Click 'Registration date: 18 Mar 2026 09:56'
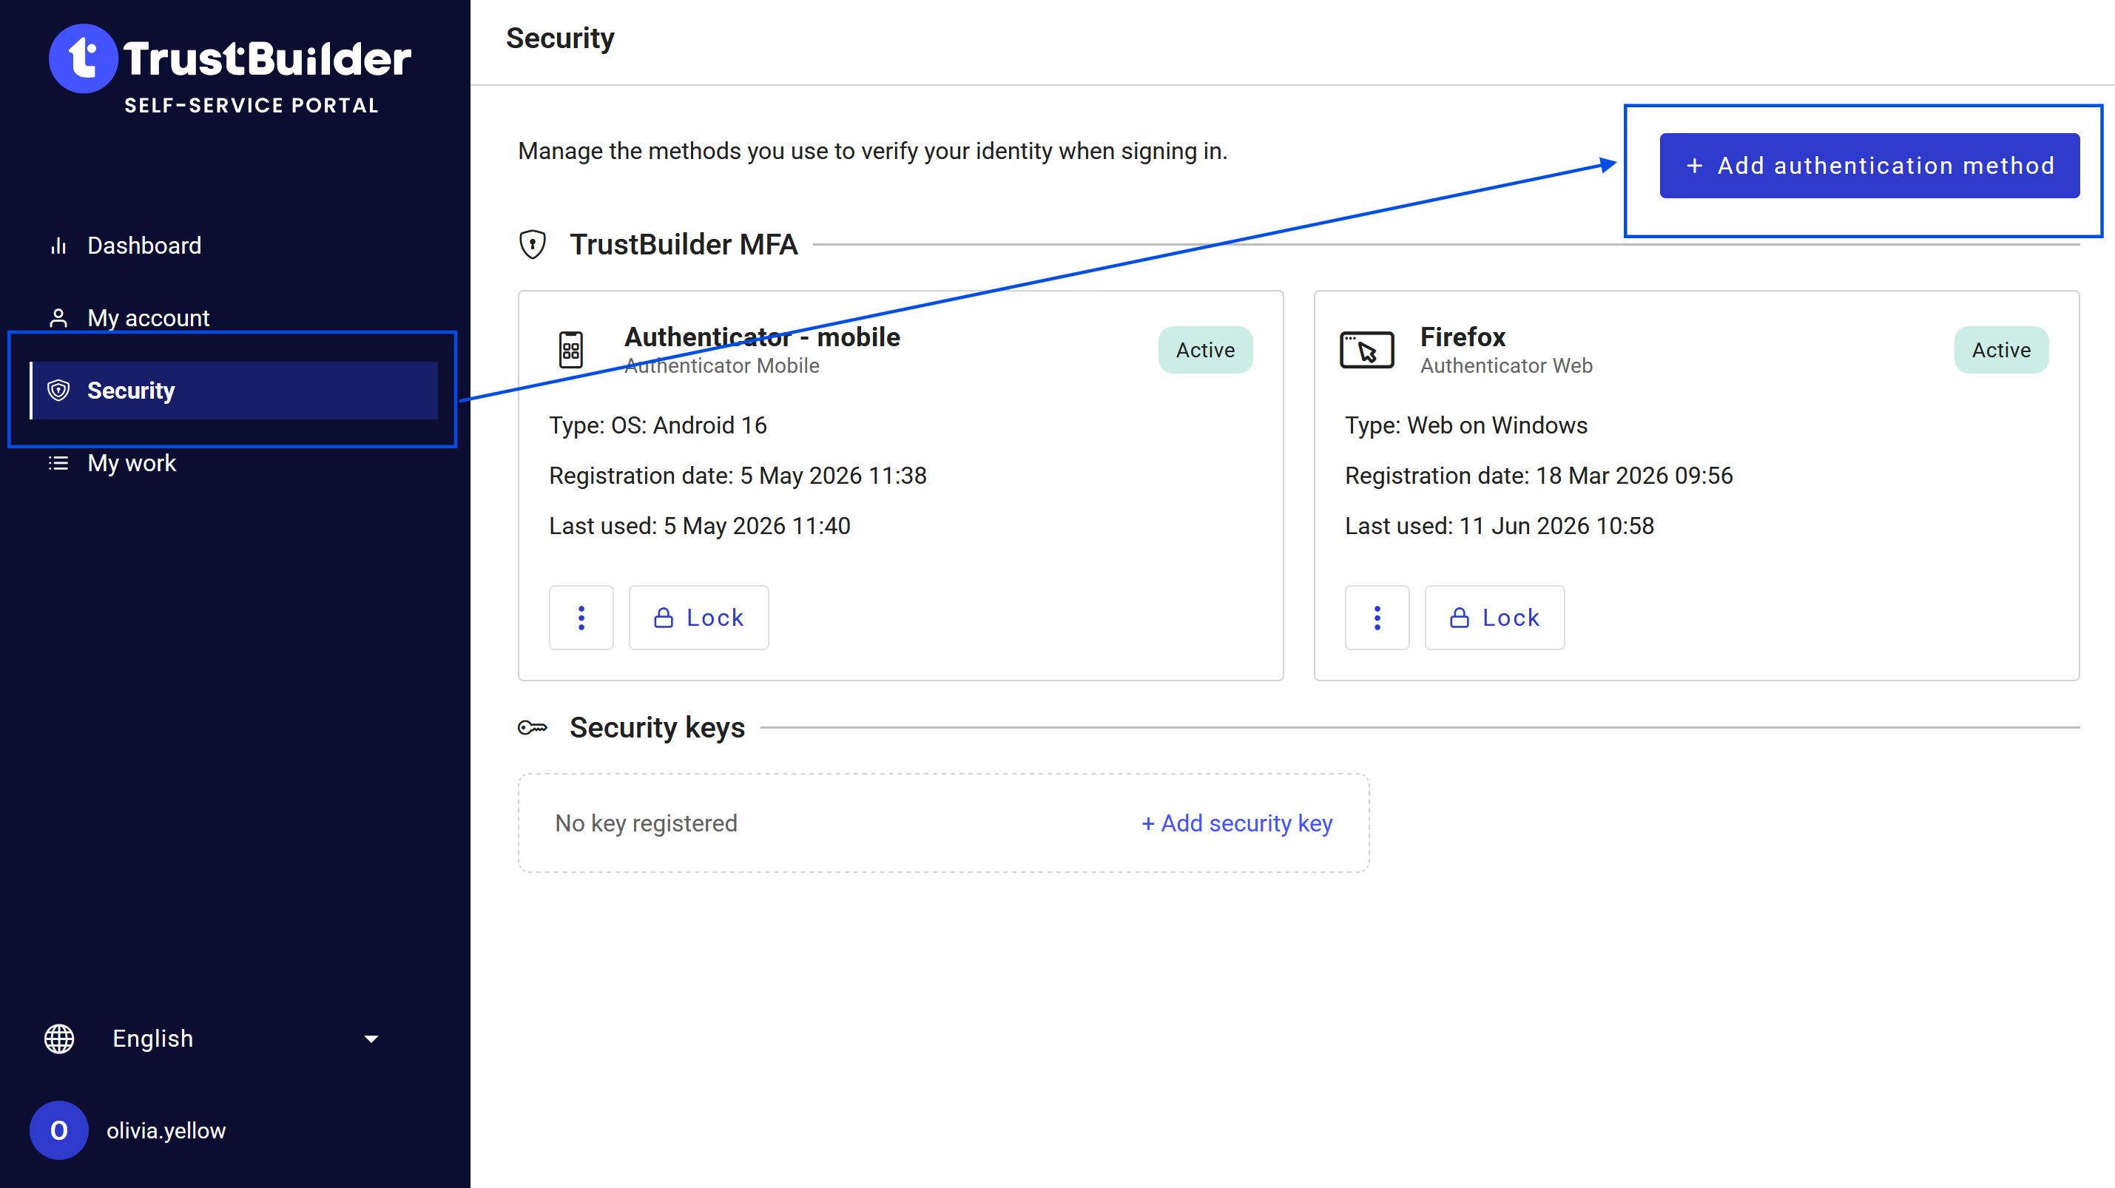2115x1188 pixels. [1539, 476]
